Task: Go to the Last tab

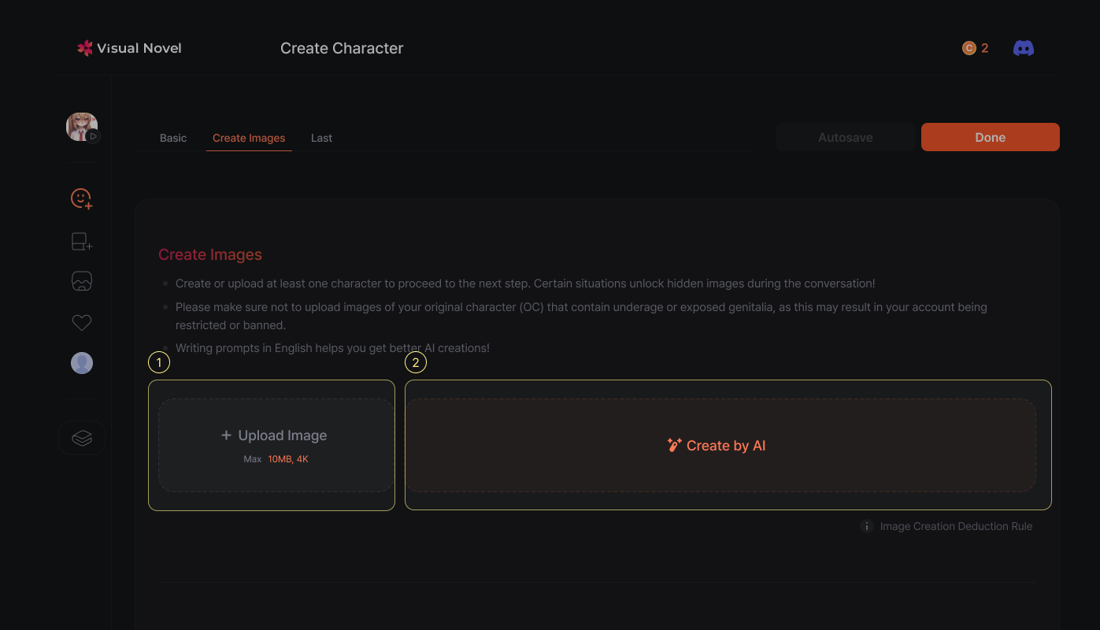Action: [321, 138]
